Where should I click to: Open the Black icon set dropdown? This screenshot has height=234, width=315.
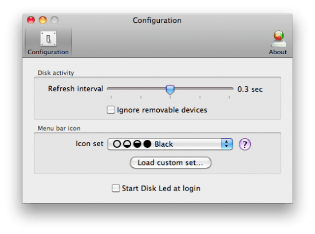pos(170,144)
